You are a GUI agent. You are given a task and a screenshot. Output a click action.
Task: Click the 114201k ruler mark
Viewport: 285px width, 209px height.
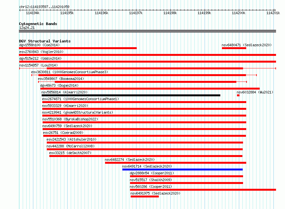(273, 13)
